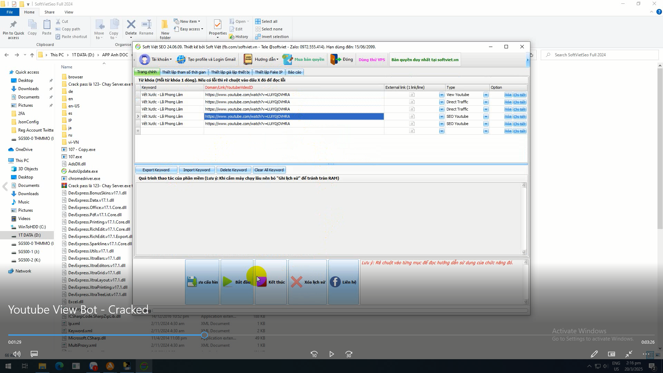663x373 pixels.
Task: Click the Mua bản quyền icon
Action: 287,59
